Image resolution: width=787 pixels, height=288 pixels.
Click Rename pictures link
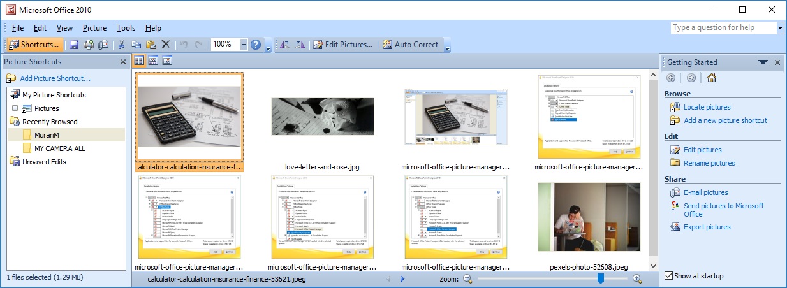[709, 163]
